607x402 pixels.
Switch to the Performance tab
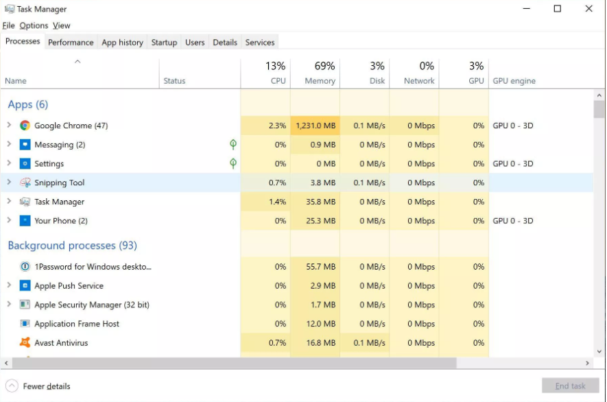pos(71,43)
